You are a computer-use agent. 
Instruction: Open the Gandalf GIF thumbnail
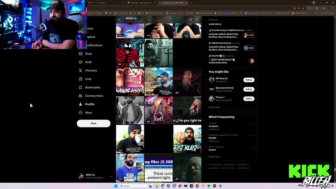click(x=187, y=167)
